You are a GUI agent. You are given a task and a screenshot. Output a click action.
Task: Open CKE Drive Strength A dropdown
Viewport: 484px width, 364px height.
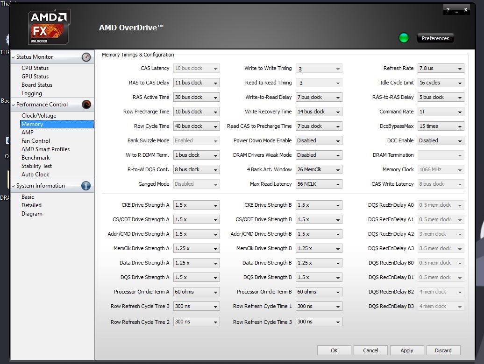(x=196, y=205)
